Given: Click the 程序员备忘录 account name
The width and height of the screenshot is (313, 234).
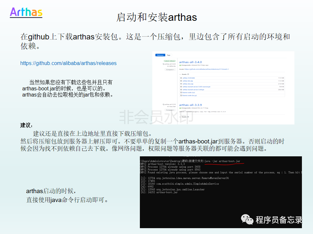Looking at the screenshot, I should click(279, 220).
